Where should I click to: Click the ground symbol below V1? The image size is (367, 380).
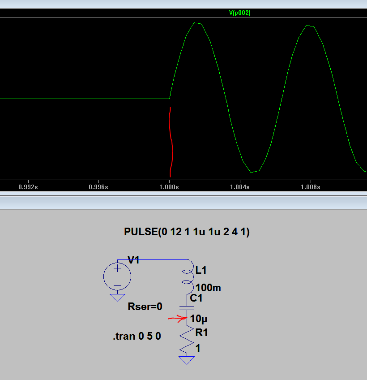[x=117, y=297]
